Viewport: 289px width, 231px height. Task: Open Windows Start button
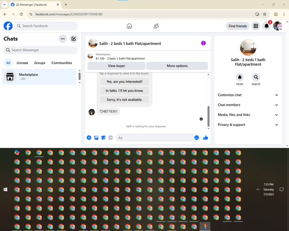pos(5,189)
